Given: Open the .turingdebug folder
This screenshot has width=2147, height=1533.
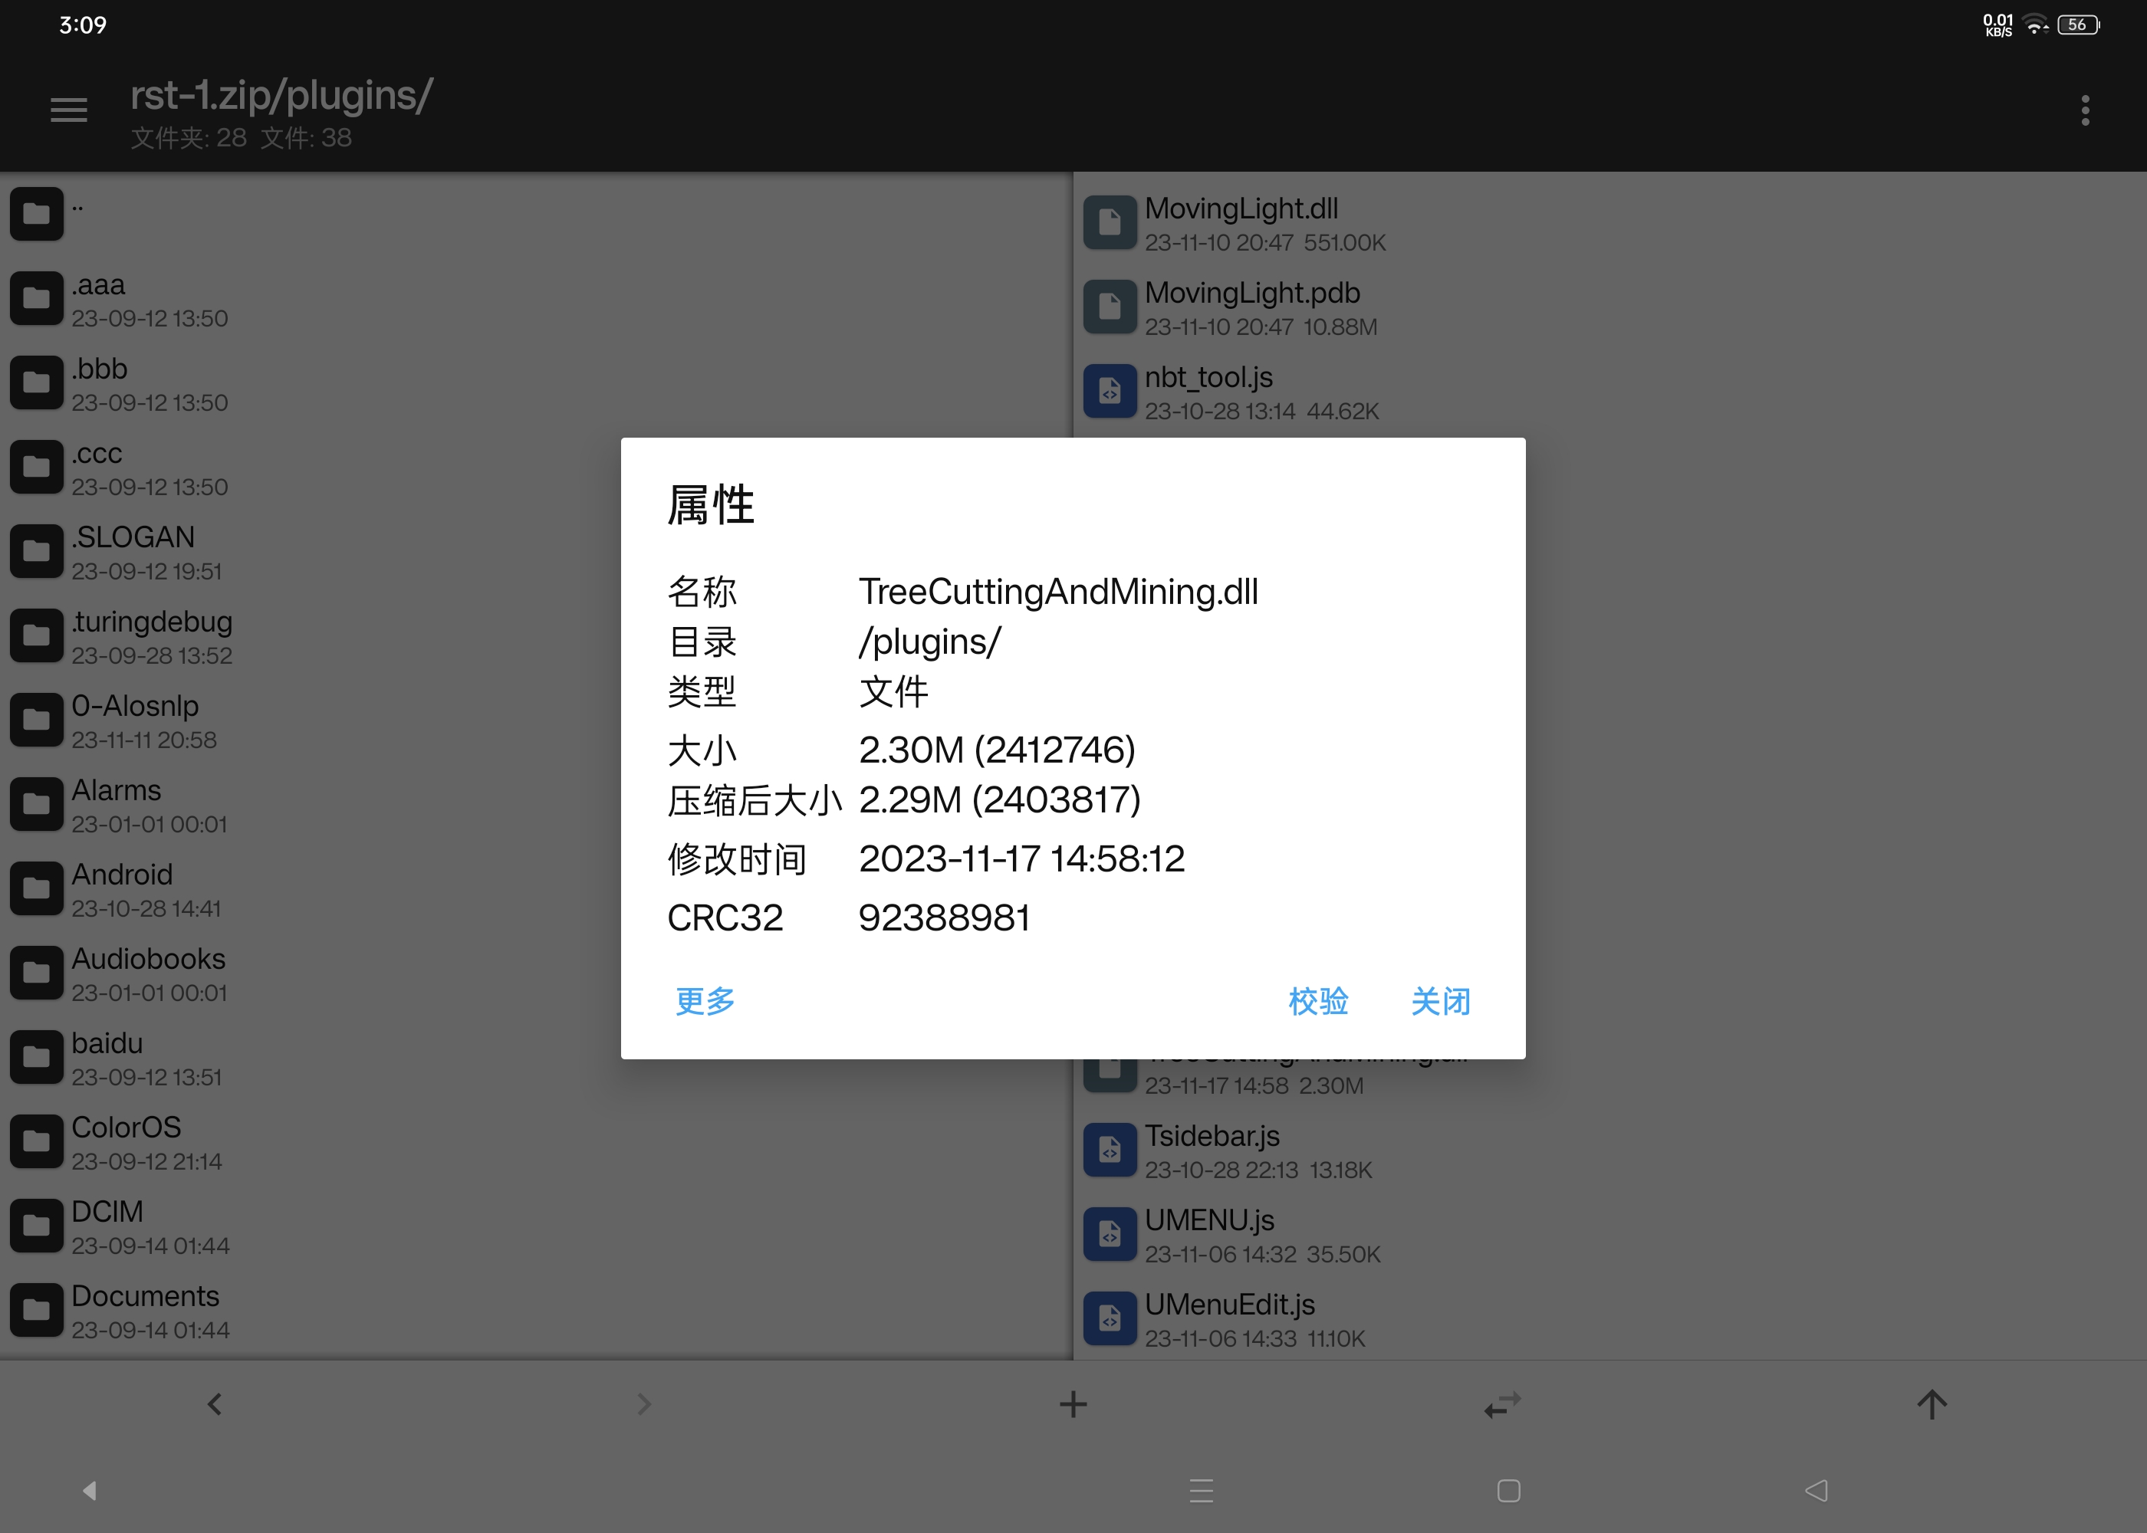Looking at the screenshot, I should 536,636.
